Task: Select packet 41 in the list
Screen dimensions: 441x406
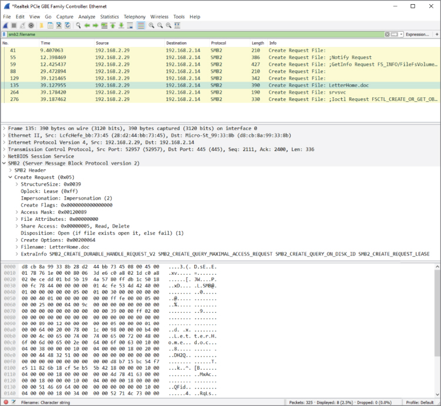Action: pos(221,50)
